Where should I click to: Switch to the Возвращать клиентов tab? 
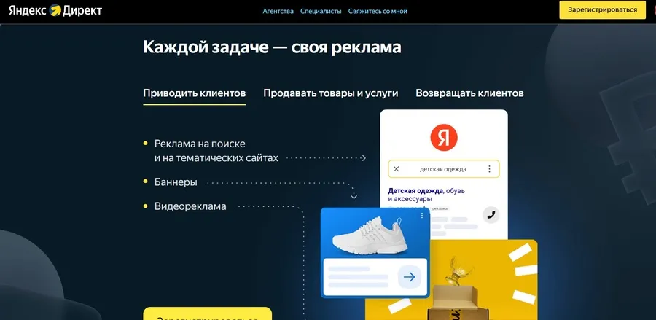click(470, 93)
